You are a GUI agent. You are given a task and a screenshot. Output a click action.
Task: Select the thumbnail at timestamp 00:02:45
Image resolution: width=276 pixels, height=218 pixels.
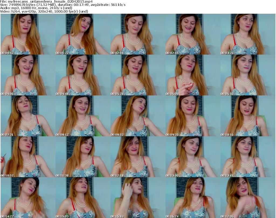pyautogui.click(x=193, y=34)
